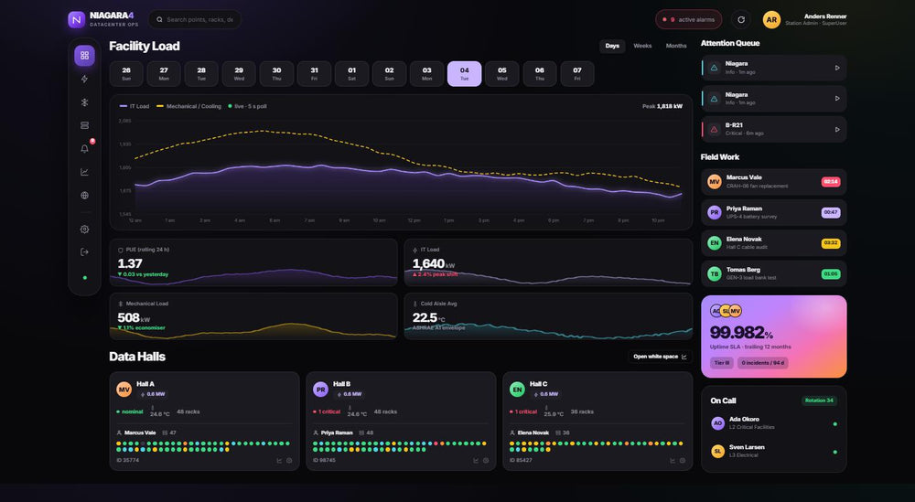Open the power lightning bolt sidebar section
This screenshot has height=502, width=915.
[84, 79]
